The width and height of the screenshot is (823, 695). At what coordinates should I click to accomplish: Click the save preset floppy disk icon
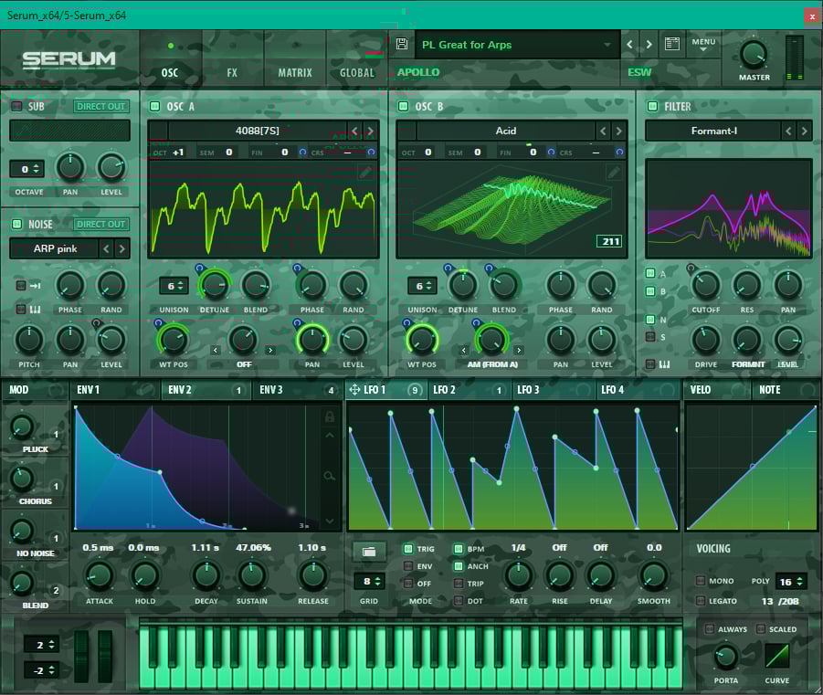[x=402, y=44]
